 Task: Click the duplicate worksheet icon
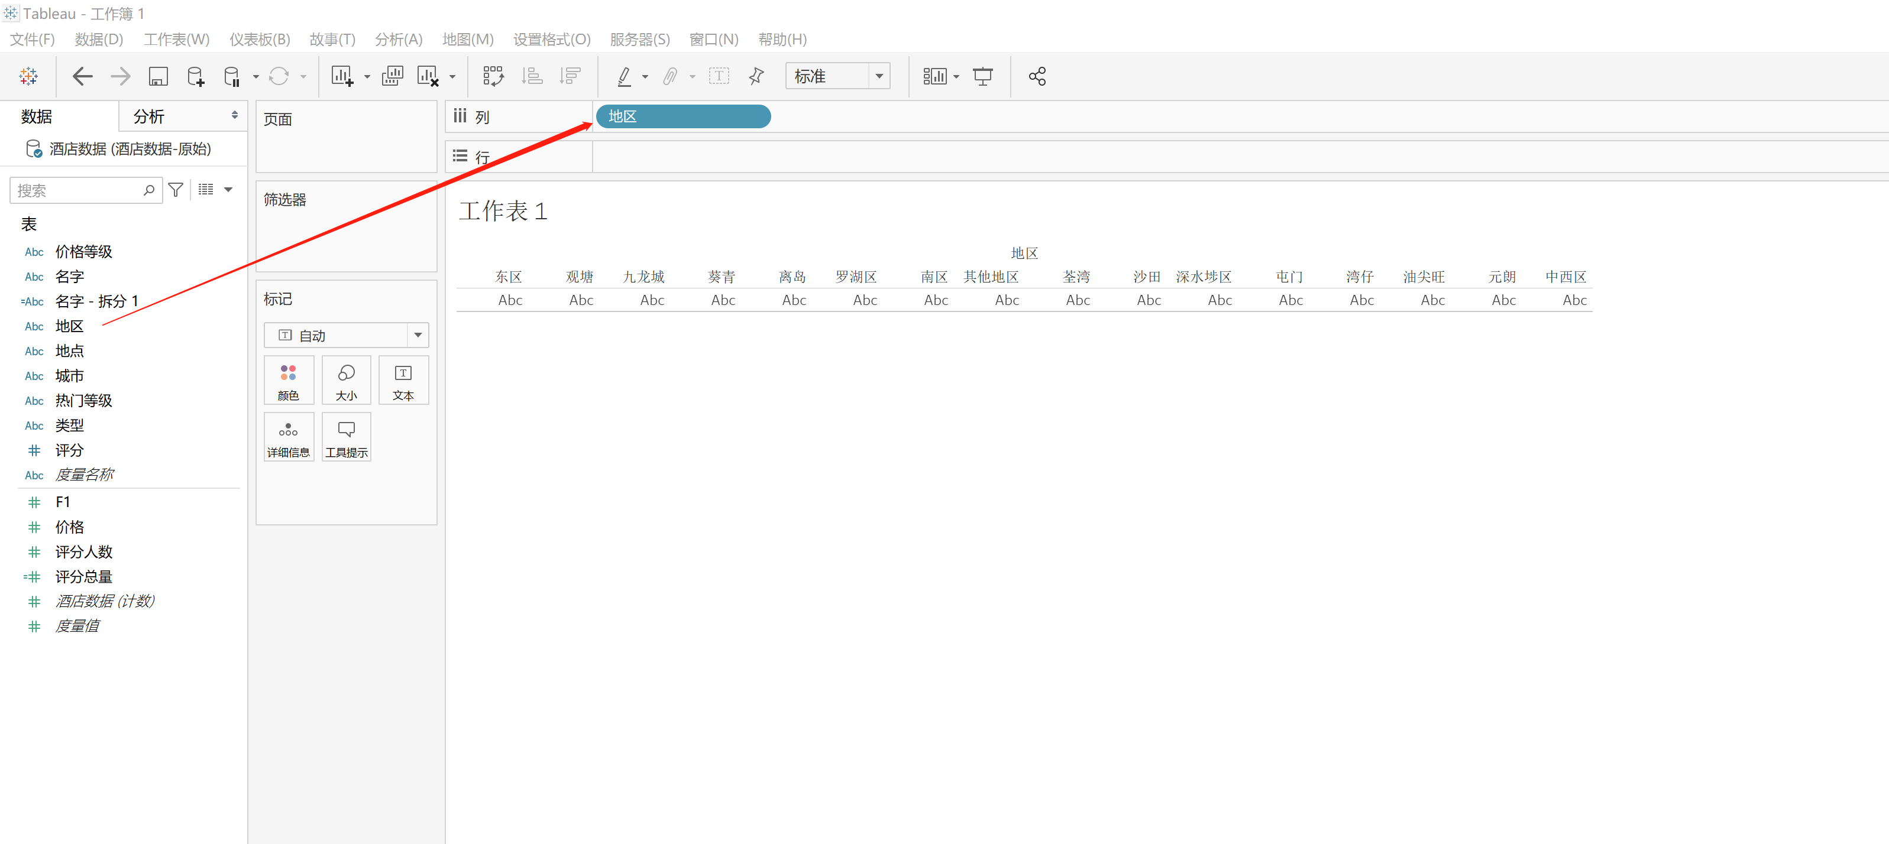click(392, 76)
